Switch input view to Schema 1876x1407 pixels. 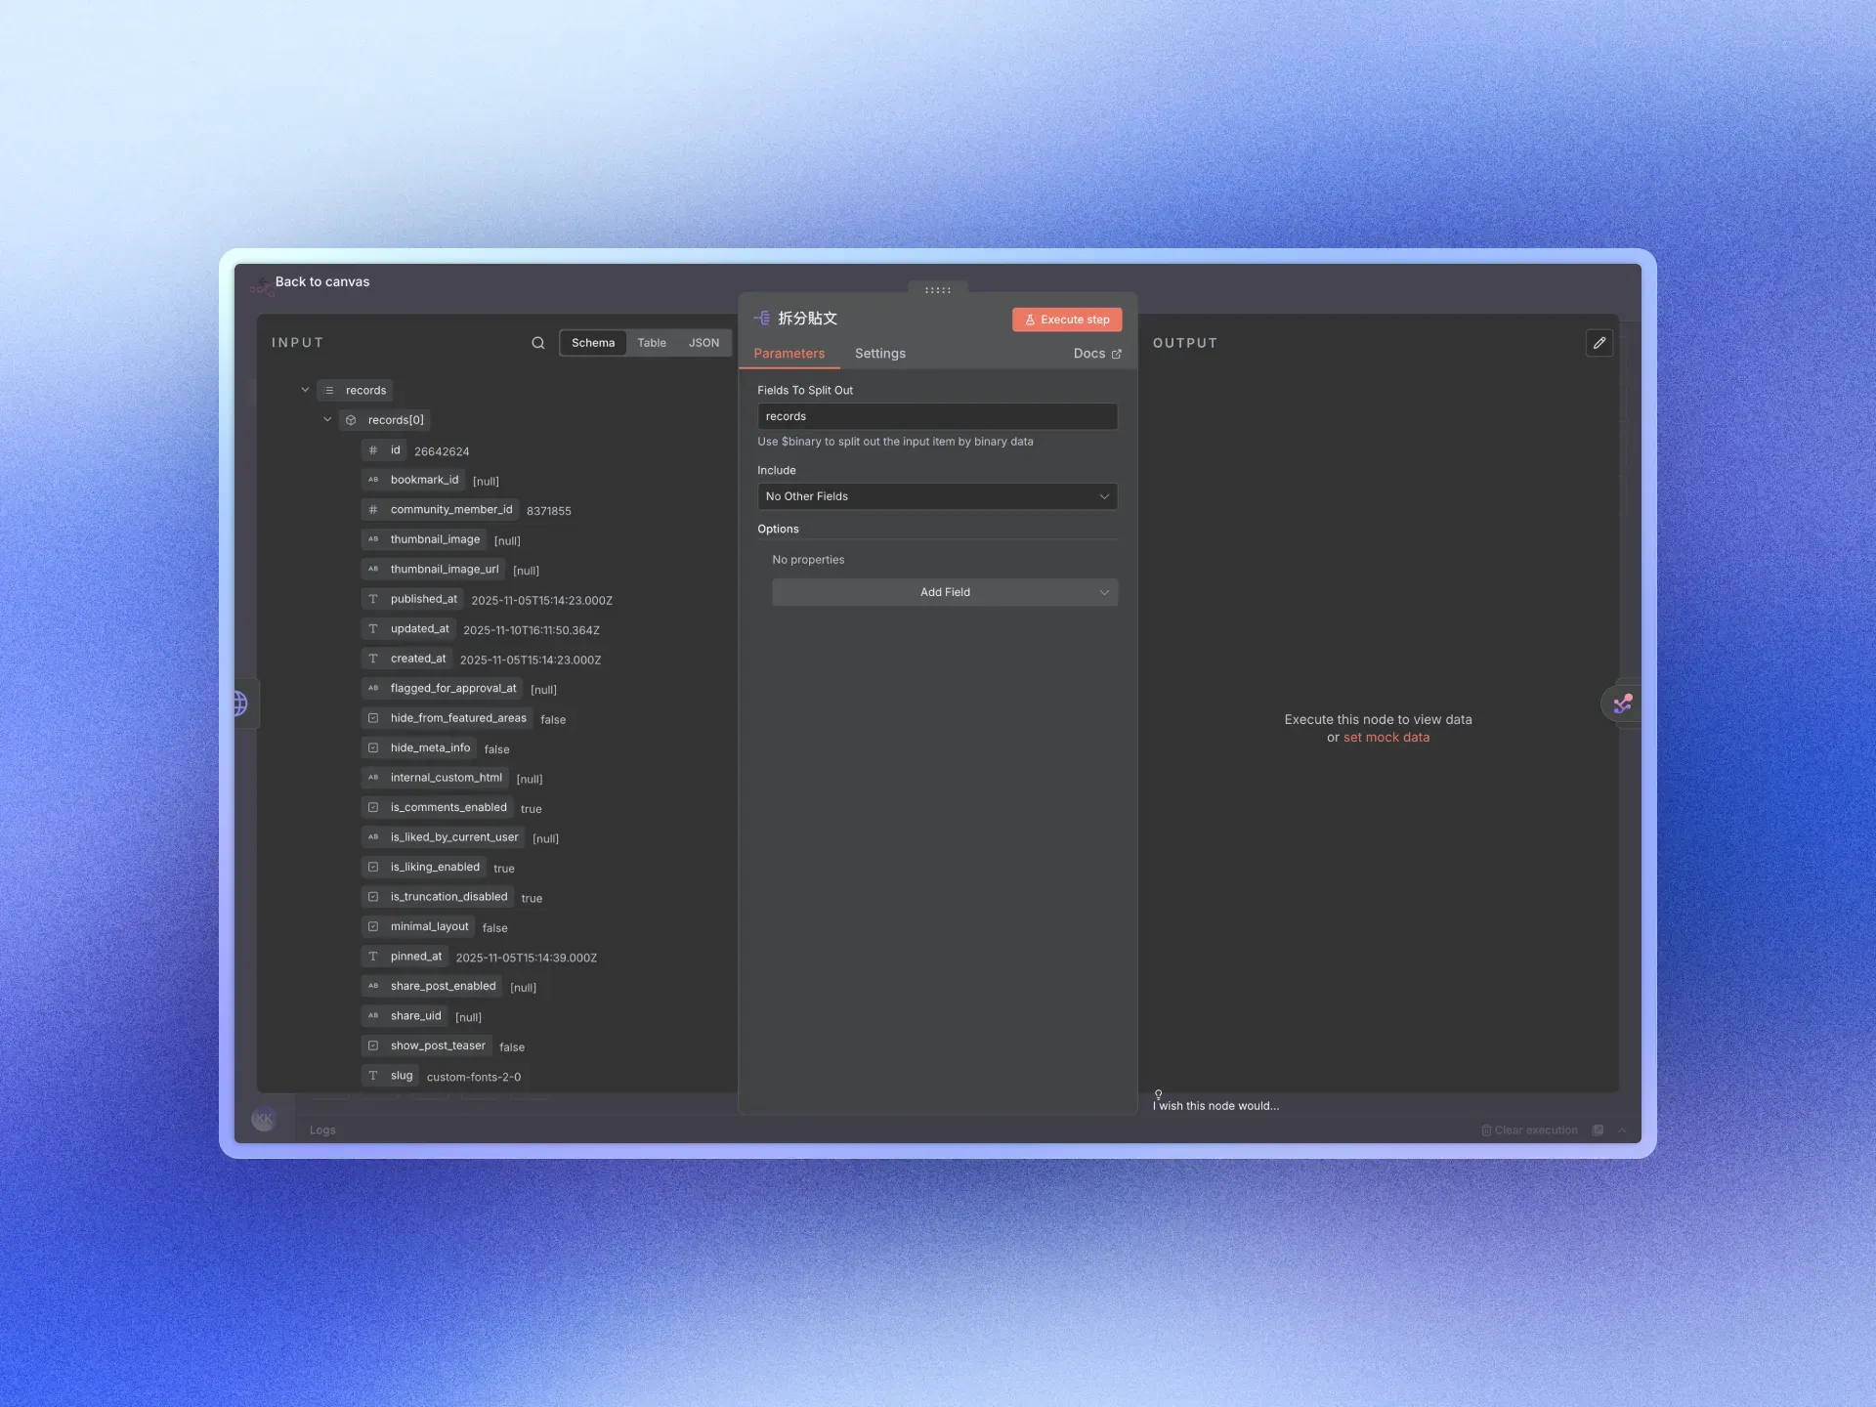click(x=593, y=343)
